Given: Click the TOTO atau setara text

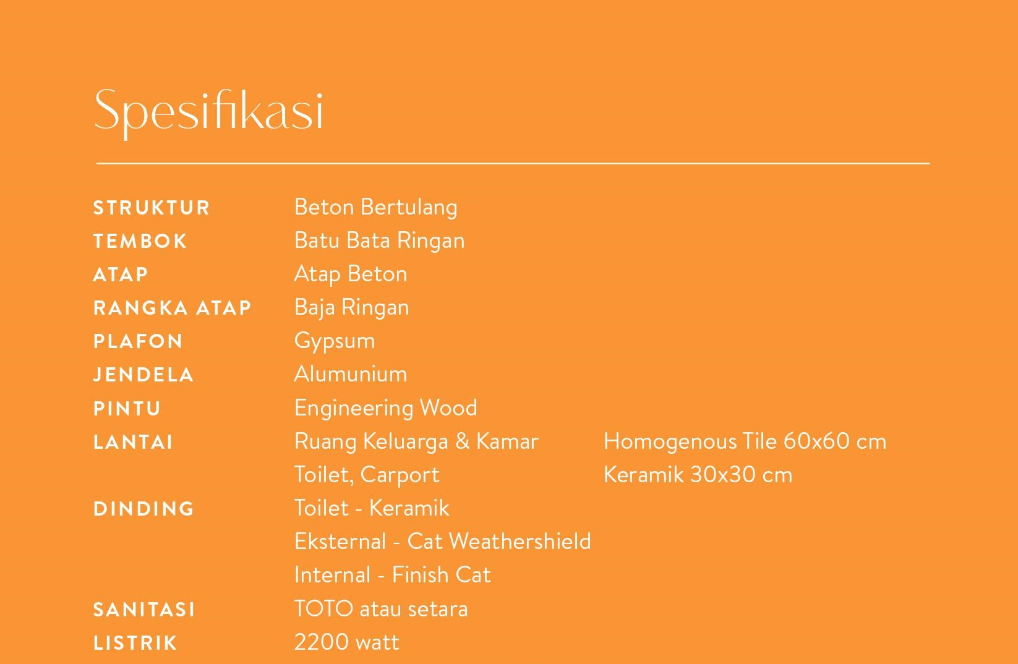Looking at the screenshot, I should coord(380,609).
